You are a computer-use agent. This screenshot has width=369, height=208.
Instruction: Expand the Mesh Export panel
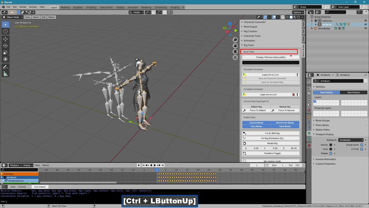(x=251, y=27)
